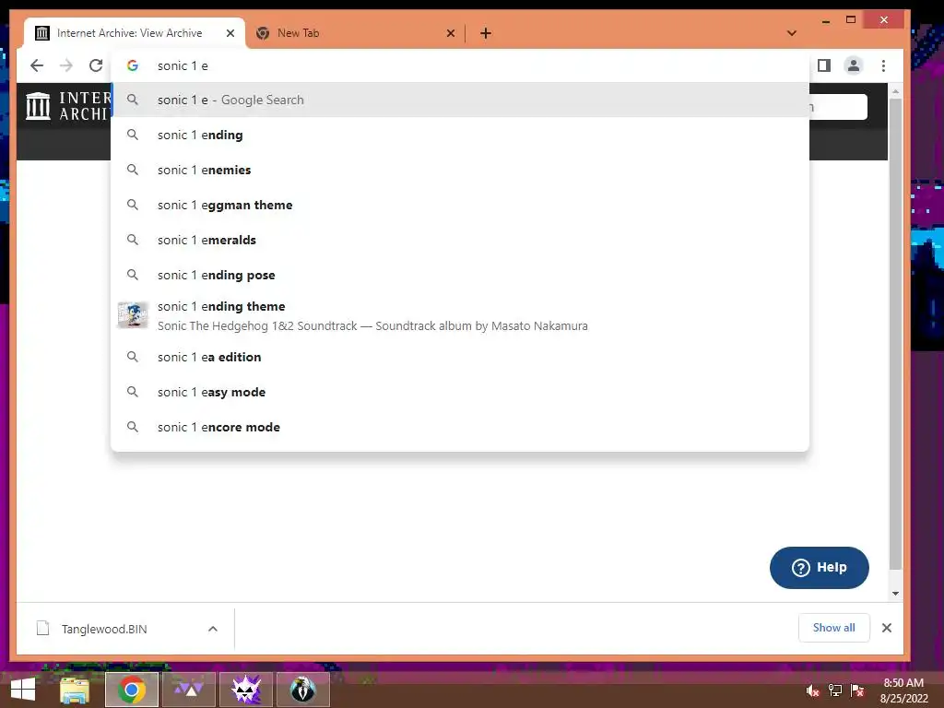Pick the 'sonic 1 emeralds' suggestion

pyautogui.click(x=460, y=240)
